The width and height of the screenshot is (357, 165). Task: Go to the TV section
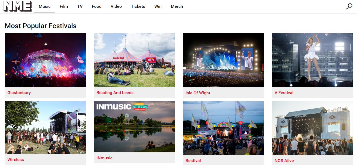(x=80, y=6)
